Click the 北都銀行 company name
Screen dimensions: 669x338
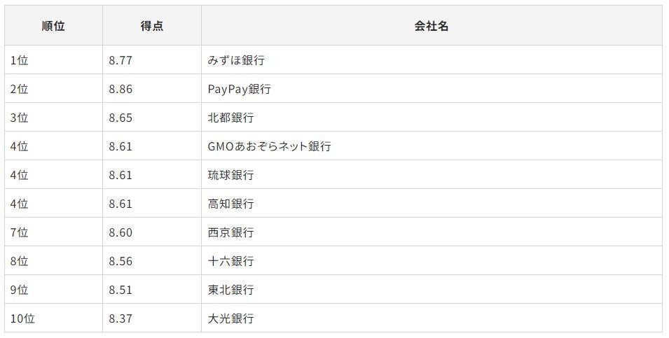click(230, 118)
